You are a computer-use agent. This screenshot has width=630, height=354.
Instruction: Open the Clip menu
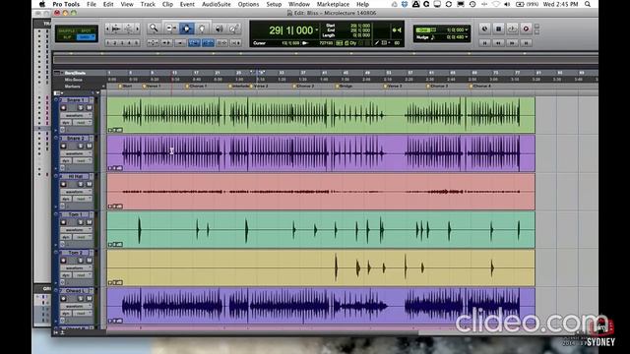tap(167, 4)
